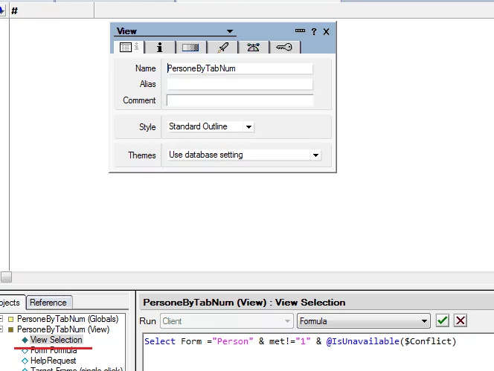The height and width of the screenshot is (371, 494).
Task: Select HelpRequest in the objects tree
Action: [53, 361]
